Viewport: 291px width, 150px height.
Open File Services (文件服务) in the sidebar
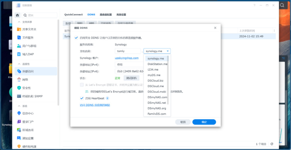click(36, 38)
